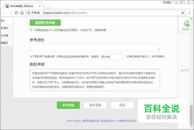The height and width of the screenshot is (130, 194).
Task: Click the browser back arrow
Action: tap(5, 13)
